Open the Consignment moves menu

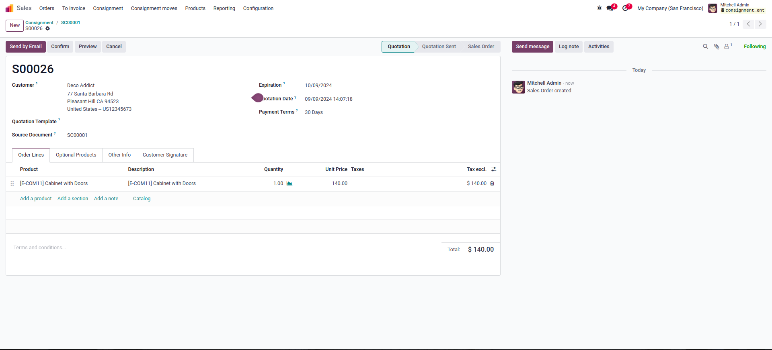pos(154,8)
